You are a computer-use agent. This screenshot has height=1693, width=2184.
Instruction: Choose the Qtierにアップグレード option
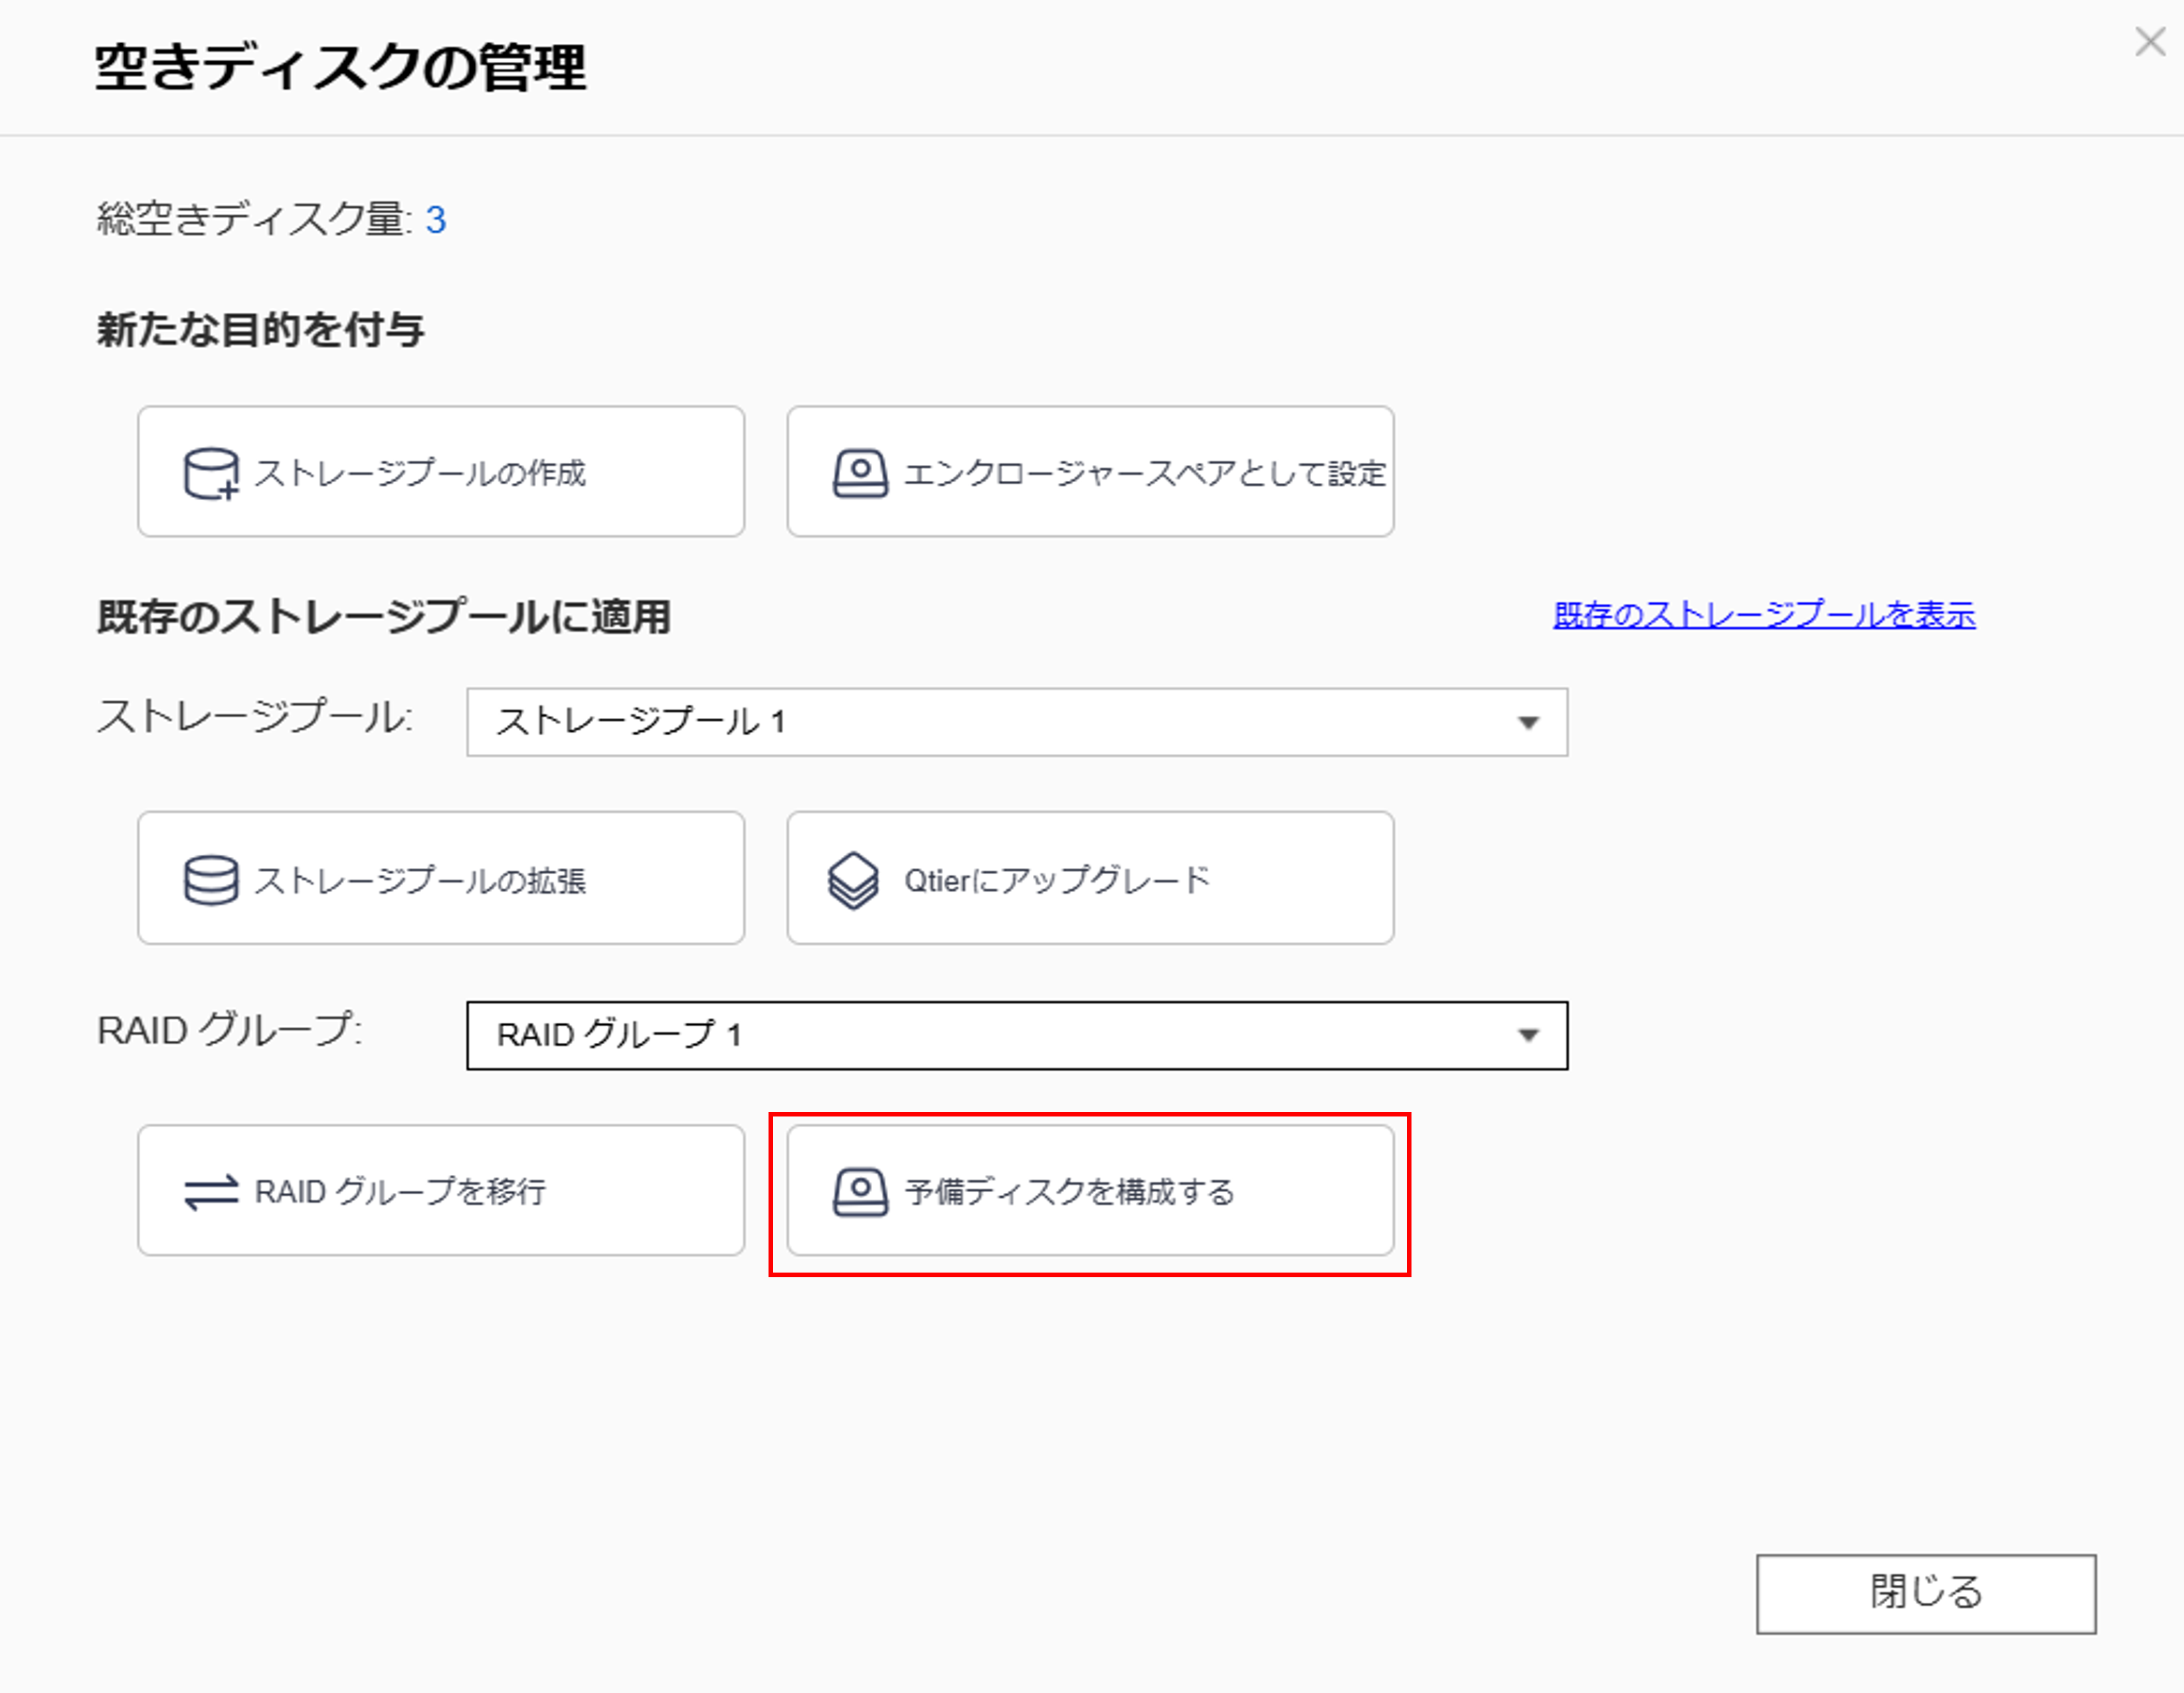1090,878
